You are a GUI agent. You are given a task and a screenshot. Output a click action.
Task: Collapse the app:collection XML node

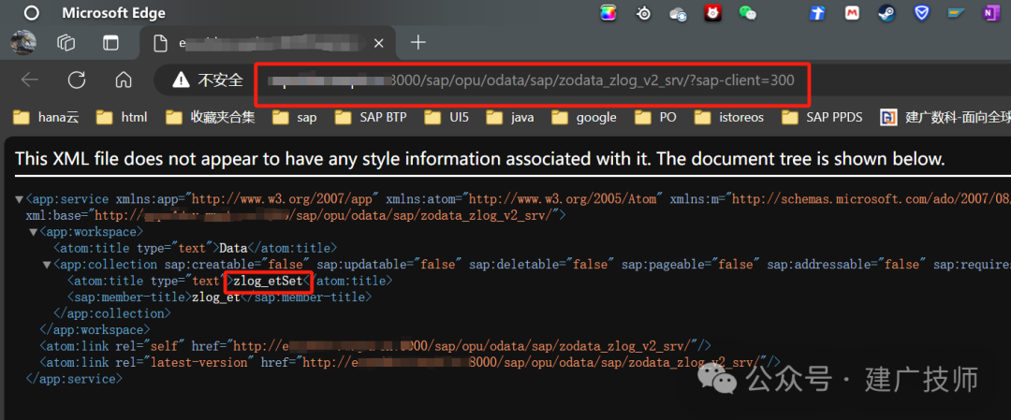pyautogui.click(x=47, y=265)
